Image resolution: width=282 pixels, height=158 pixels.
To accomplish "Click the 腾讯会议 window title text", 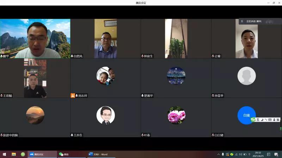I will (x=141, y=3).
